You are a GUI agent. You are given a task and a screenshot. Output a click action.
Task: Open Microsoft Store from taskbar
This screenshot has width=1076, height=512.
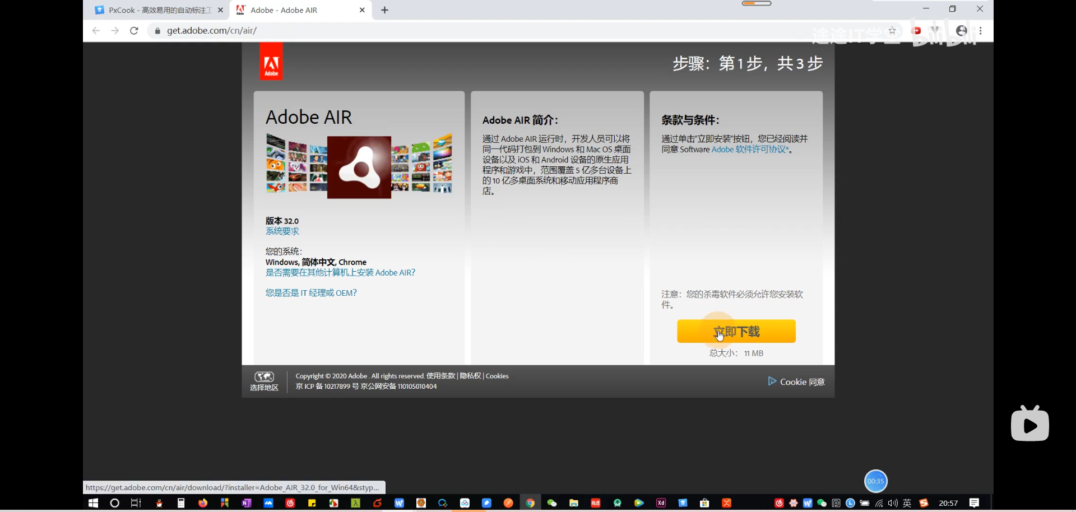click(x=705, y=503)
